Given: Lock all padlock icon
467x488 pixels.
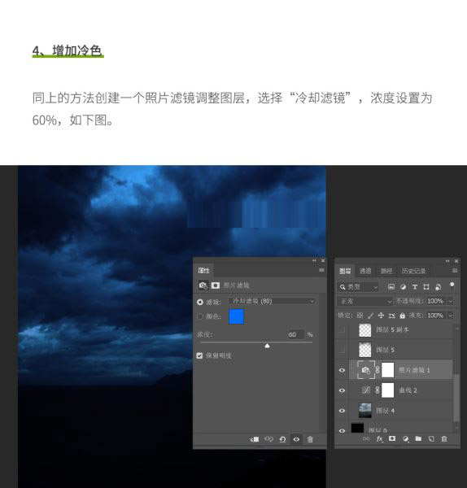Looking at the screenshot, I should pyautogui.click(x=402, y=316).
